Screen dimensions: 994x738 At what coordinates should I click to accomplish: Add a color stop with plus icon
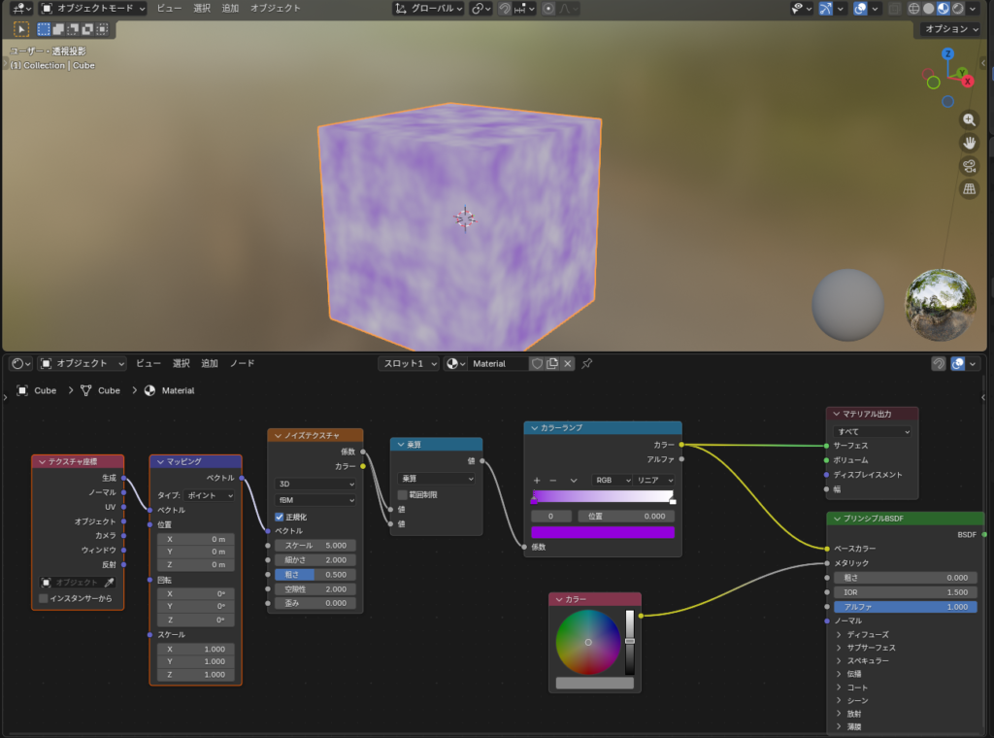[x=537, y=480]
